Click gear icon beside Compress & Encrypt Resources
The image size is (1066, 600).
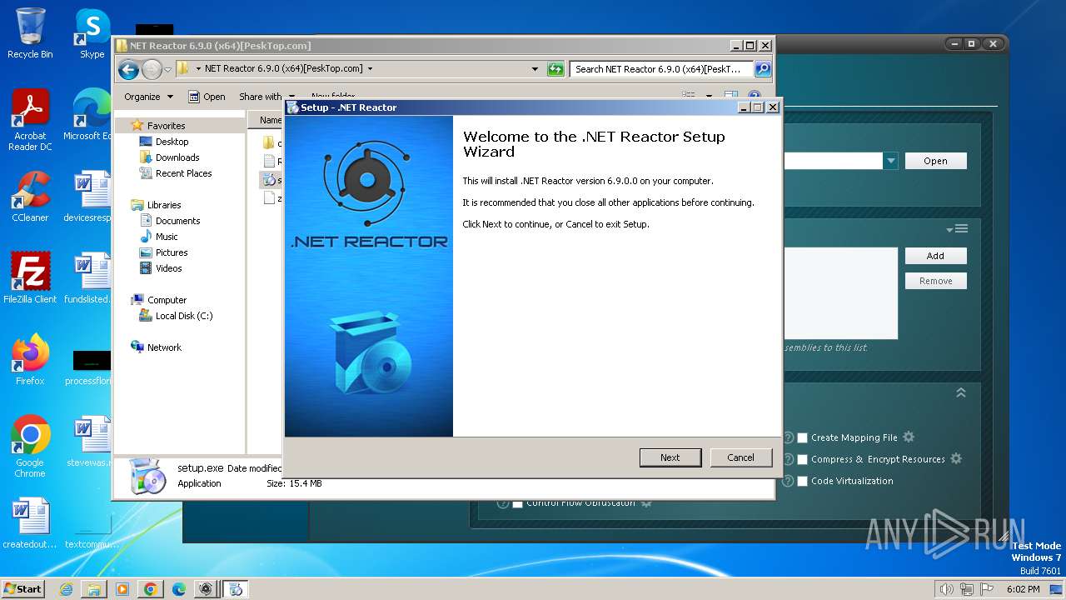tap(956, 458)
